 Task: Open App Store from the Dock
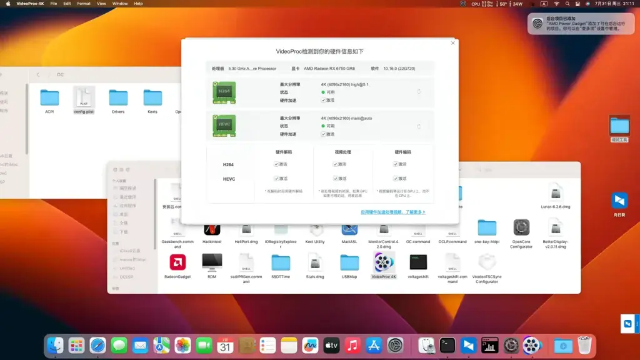[x=374, y=346]
